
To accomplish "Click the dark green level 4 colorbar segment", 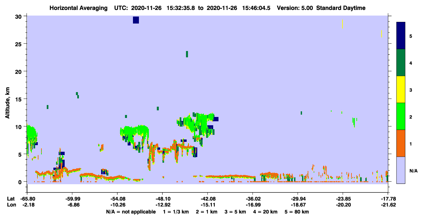I will pos(401,63).
